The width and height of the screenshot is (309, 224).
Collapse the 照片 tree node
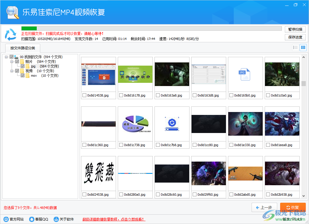click(12, 62)
